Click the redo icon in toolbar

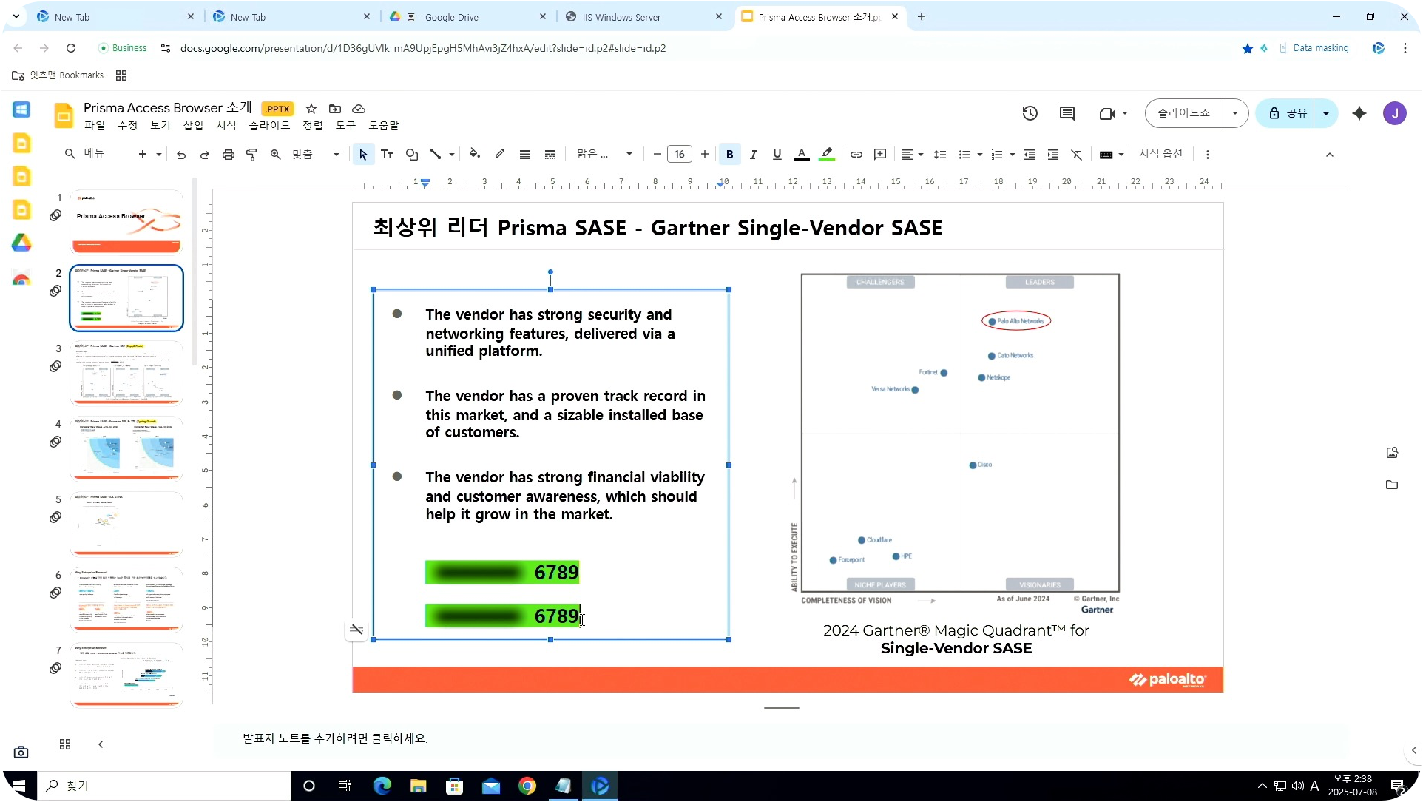pyautogui.click(x=205, y=155)
